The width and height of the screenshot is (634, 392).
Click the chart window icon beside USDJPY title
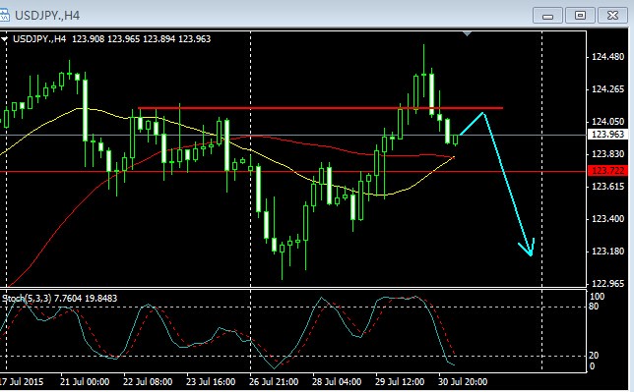coord(4,16)
